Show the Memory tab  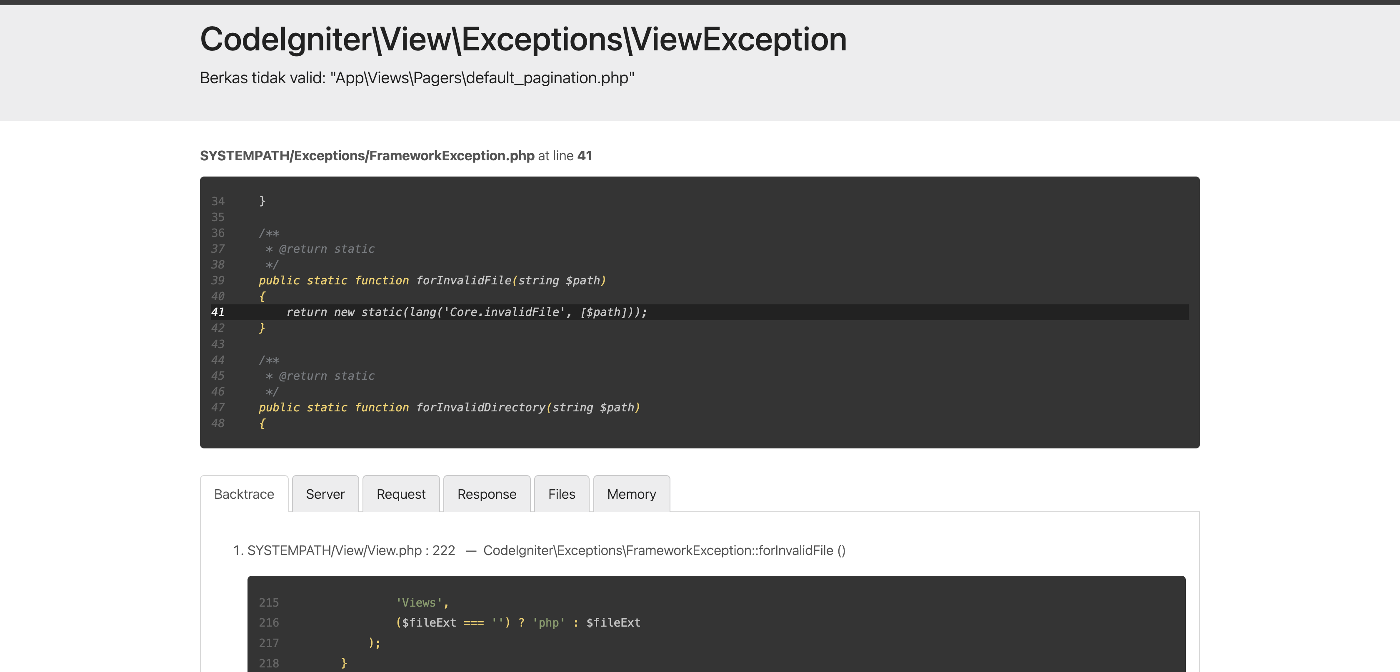[631, 494]
